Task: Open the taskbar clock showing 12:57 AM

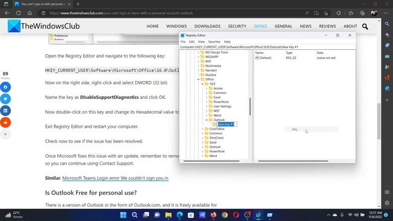Action: (375, 215)
